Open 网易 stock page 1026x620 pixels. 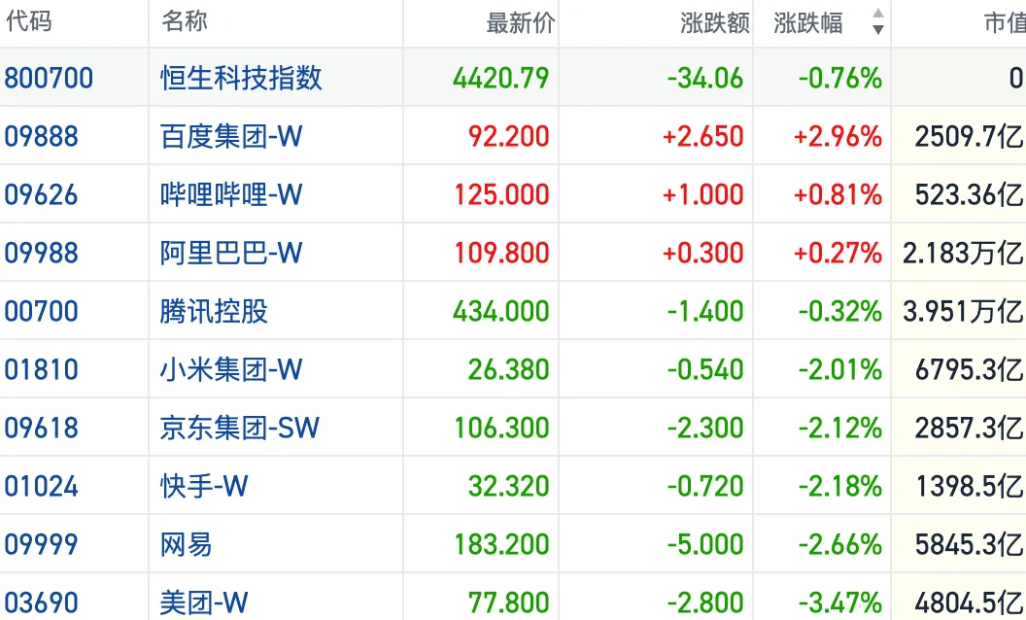click(187, 545)
